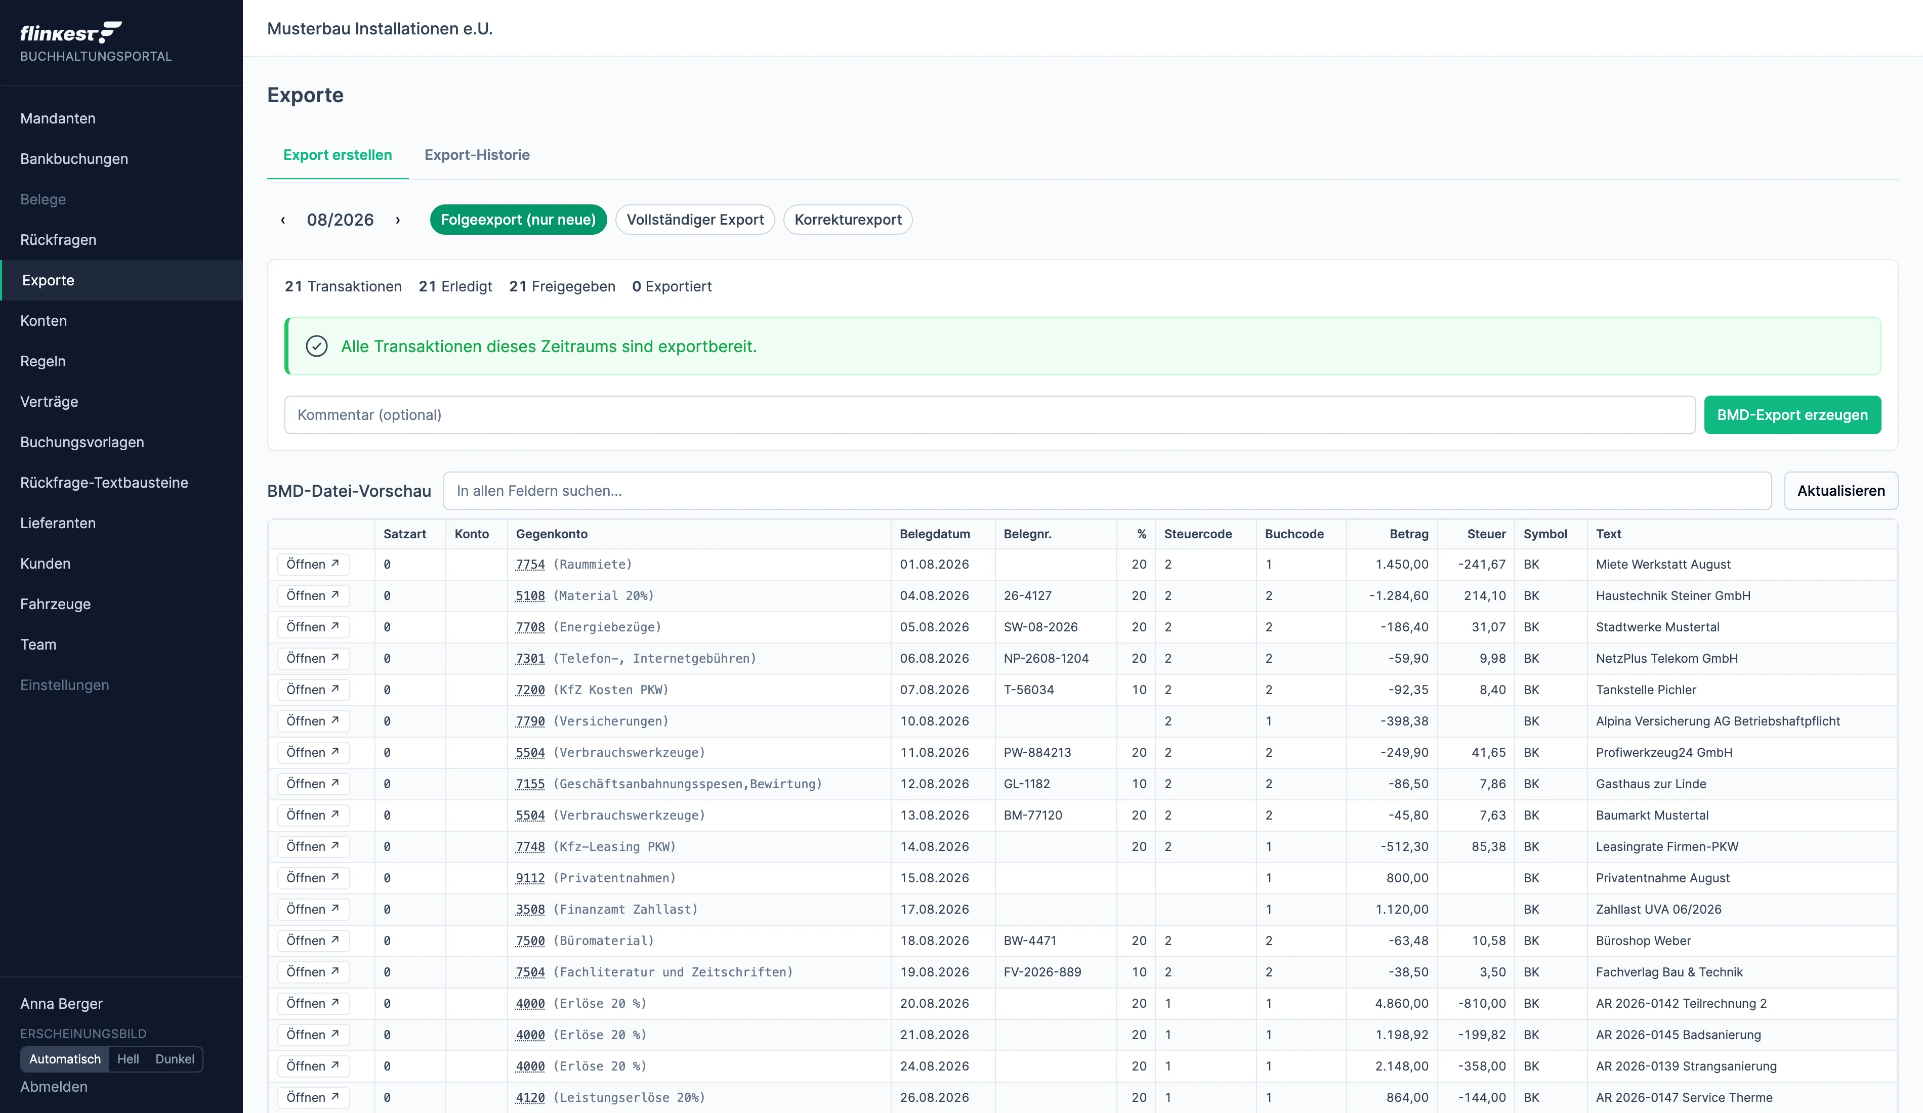Click the checkmark icon in exportbereit banner
Screen dimensions: 1923x1113
pyautogui.click(x=317, y=347)
